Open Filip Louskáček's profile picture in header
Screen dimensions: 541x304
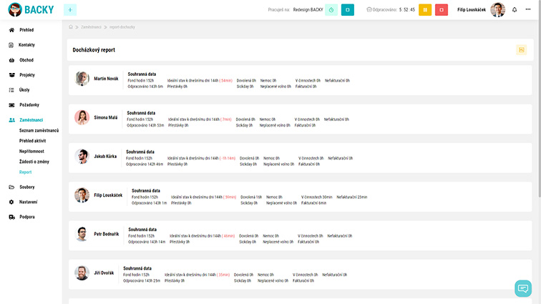click(x=497, y=10)
